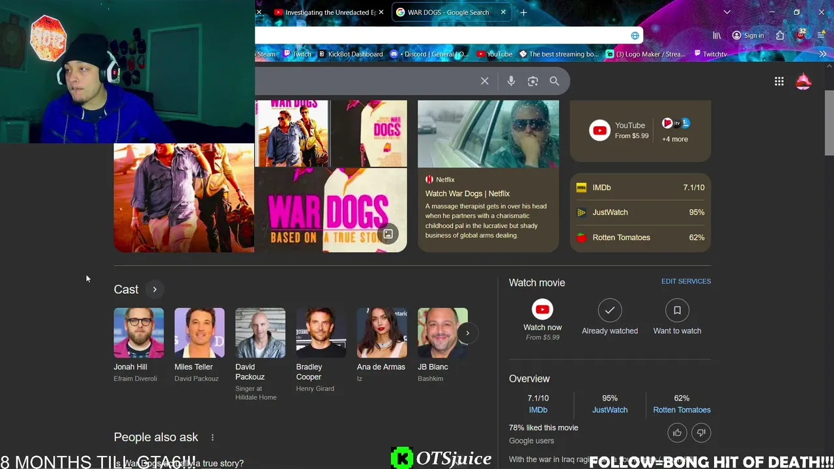
Task: Show more streaming options +4 more
Action: (675, 139)
